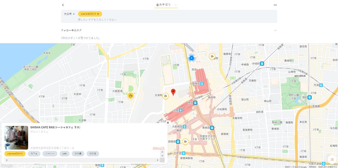
Task: Click the 梅田 station icon on the map
Action: pos(195,103)
